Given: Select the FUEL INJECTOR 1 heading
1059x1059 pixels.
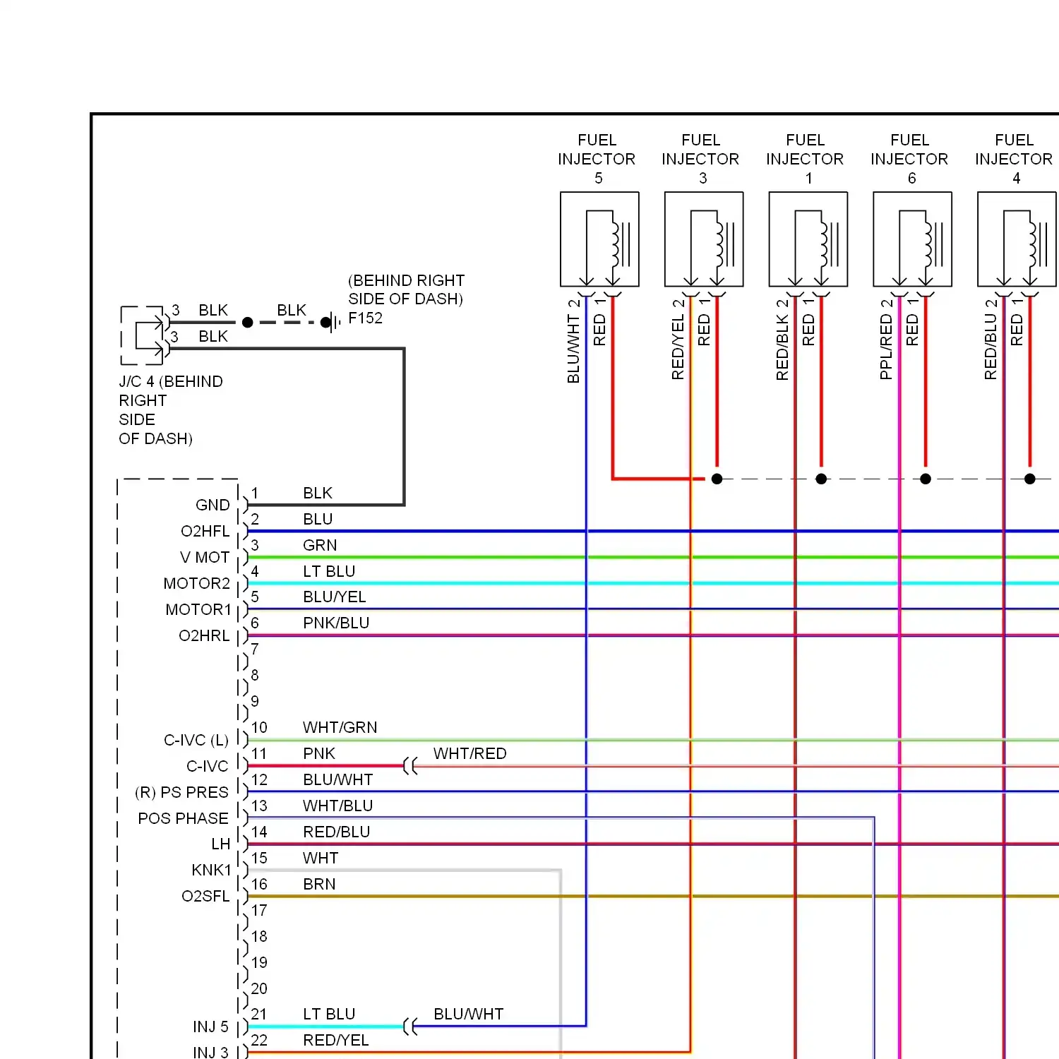Looking at the screenshot, I should 806,159.
